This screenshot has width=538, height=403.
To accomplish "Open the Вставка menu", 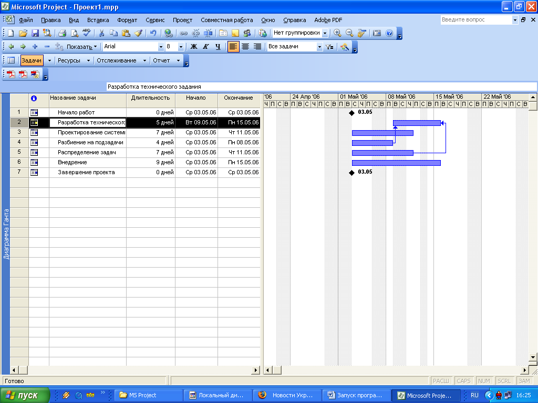I will pos(98,20).
